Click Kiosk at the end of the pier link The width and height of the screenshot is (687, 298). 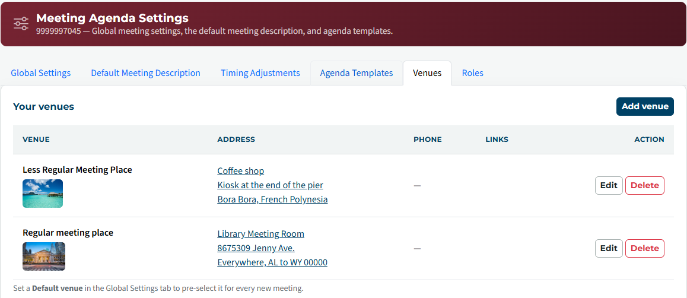tap(270, 185)
